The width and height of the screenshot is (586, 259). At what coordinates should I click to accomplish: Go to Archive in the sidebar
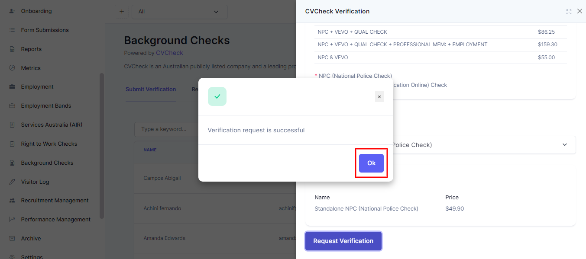click(x=31, y=239)
